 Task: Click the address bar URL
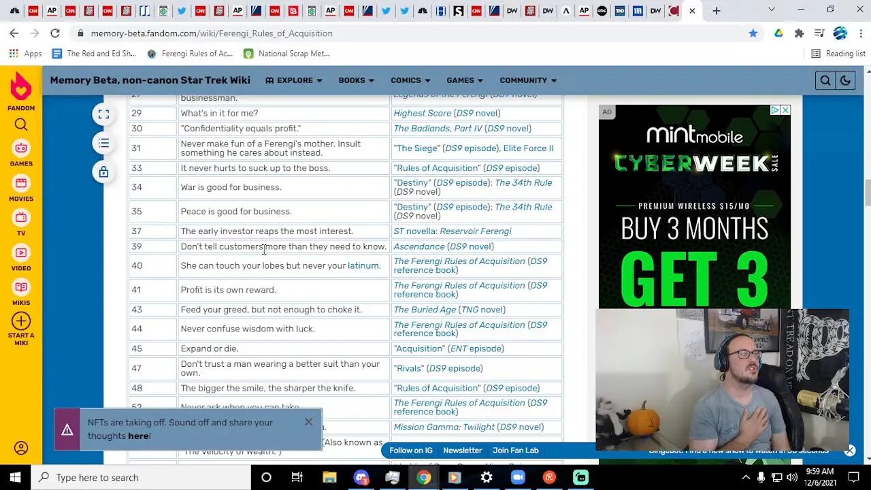pos(212,33)
